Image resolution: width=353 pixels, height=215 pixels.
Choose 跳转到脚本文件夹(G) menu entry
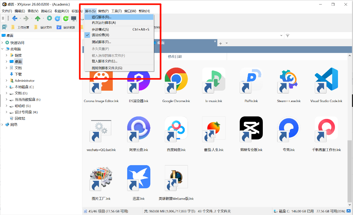(119, 68)
